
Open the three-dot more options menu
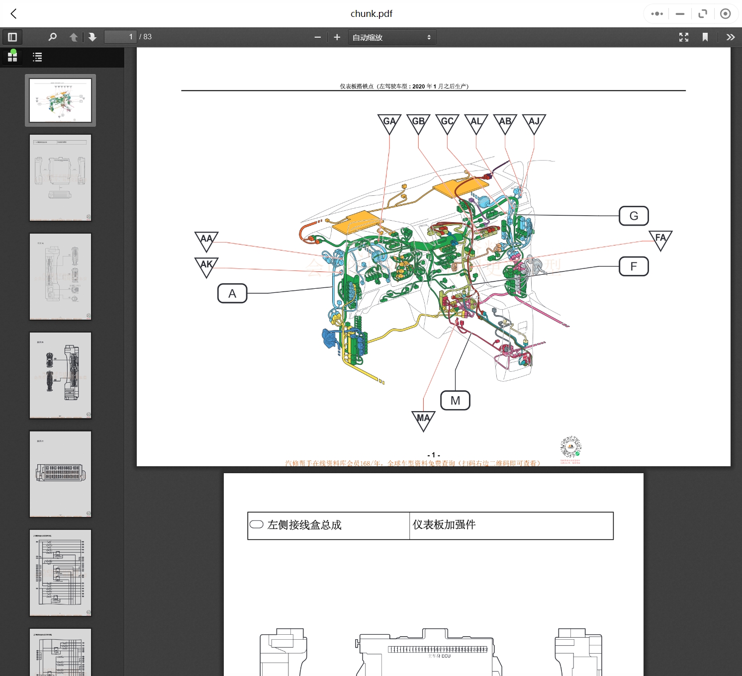coord(657,14)
